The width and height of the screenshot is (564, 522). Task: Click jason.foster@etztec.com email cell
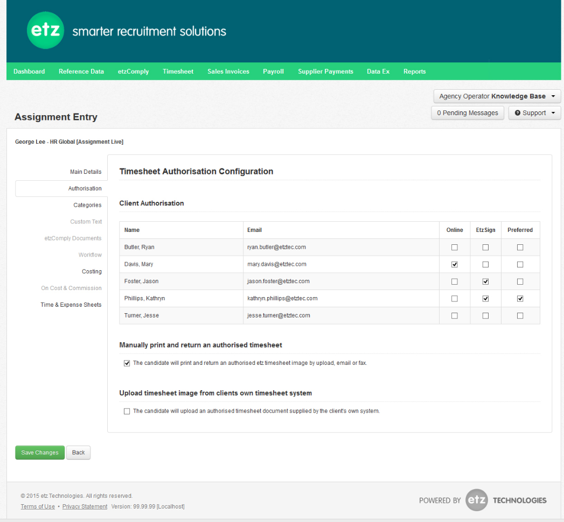(x=341, y=281)
